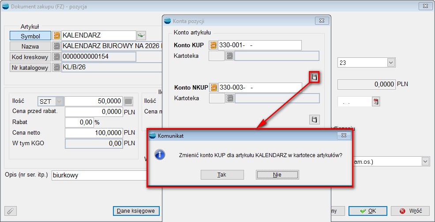Click green icon right of KALENDARZ field
The image size is (435, 222).
141,36
